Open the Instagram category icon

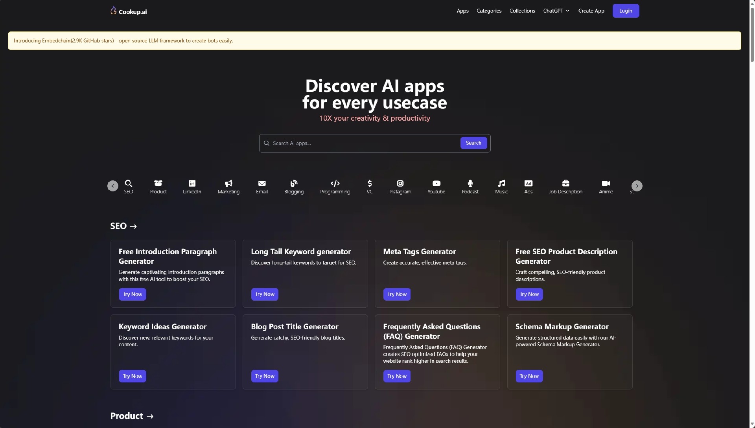click(x=400, y=184)
